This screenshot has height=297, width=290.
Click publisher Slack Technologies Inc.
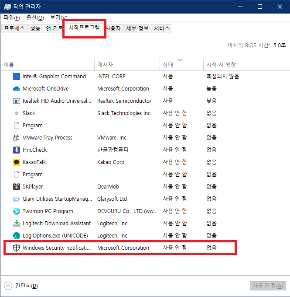pos(124,113)
